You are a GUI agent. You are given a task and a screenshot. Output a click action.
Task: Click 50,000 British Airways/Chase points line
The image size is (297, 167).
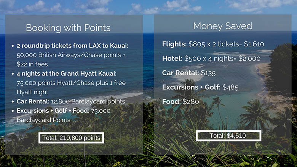(71, 55)
